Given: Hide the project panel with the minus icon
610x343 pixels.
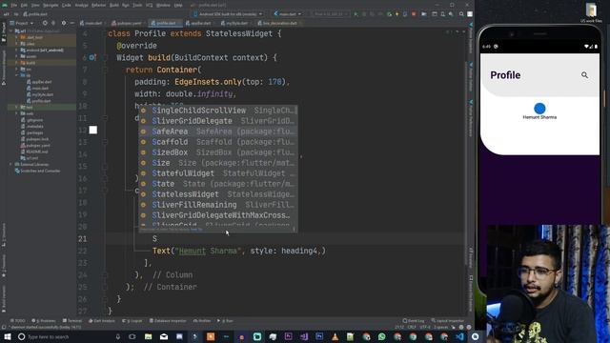Looking at the screenshot, I should pos(72,23).
